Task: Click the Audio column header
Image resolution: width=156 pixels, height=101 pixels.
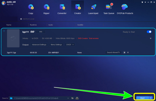Action: [x=50, y=25]
